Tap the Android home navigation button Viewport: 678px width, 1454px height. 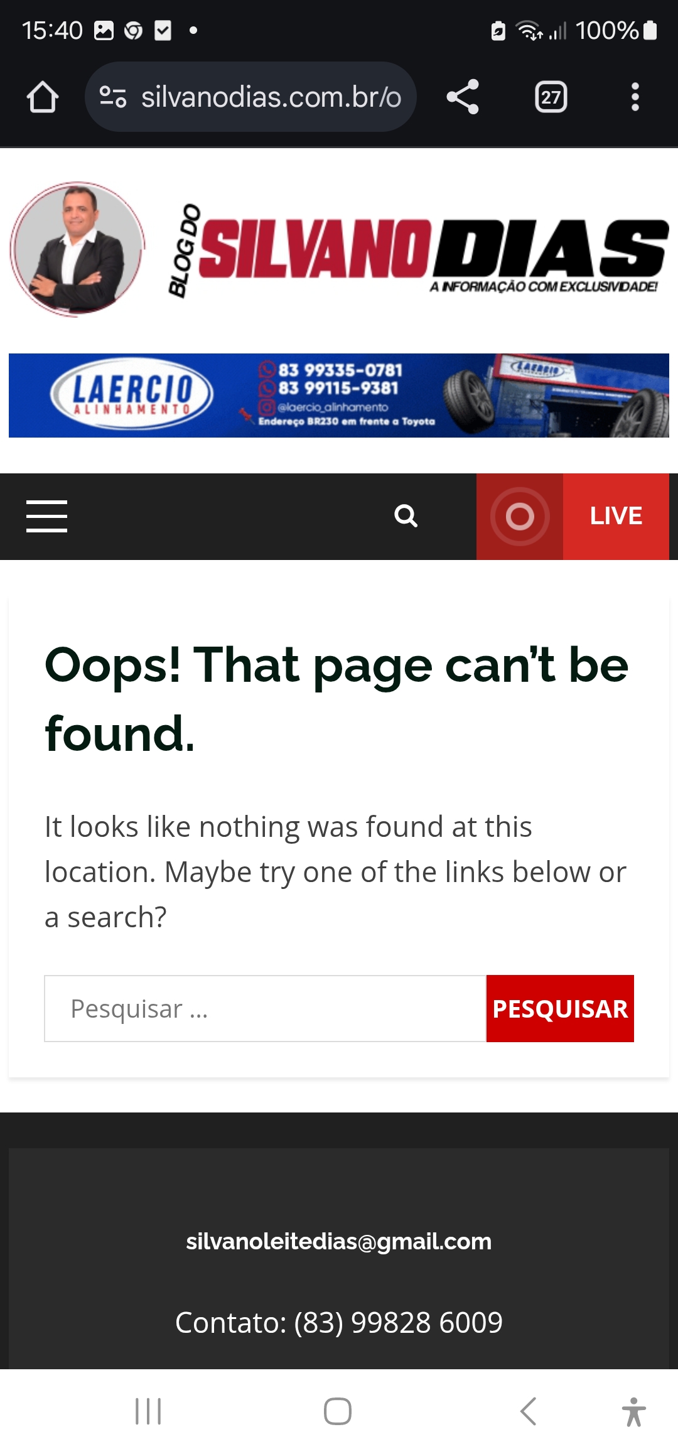pos(338,1411)
